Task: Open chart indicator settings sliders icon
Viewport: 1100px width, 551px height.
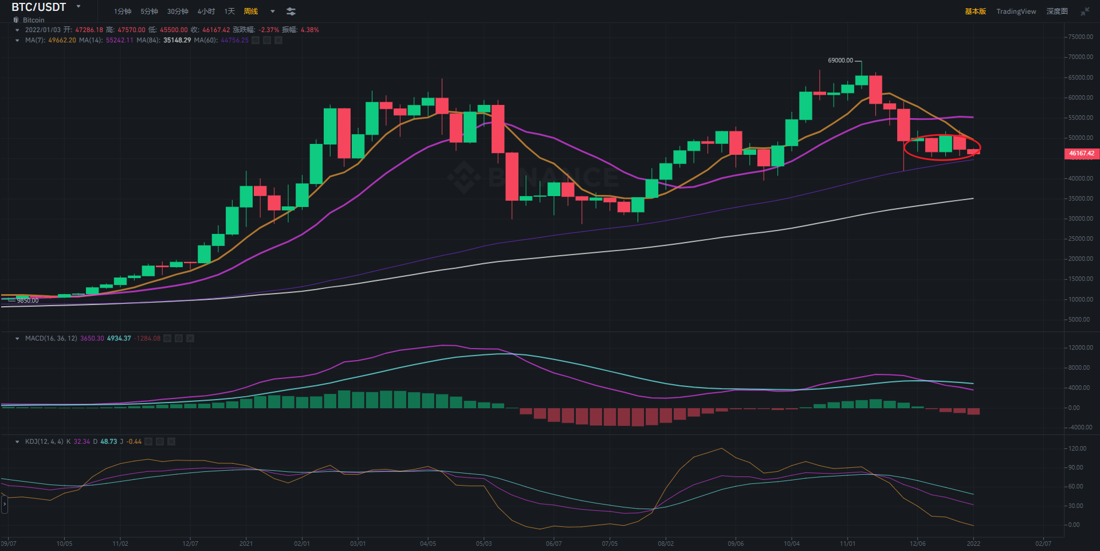Action: pyautogui.click(x=291, y=11)
